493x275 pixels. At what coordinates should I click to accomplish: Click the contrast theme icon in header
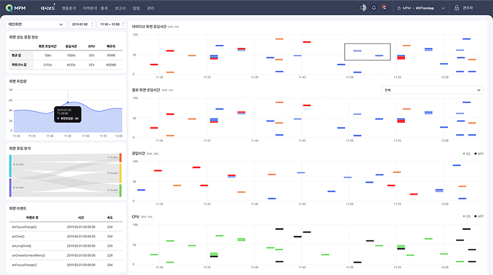tap(363, 8)
